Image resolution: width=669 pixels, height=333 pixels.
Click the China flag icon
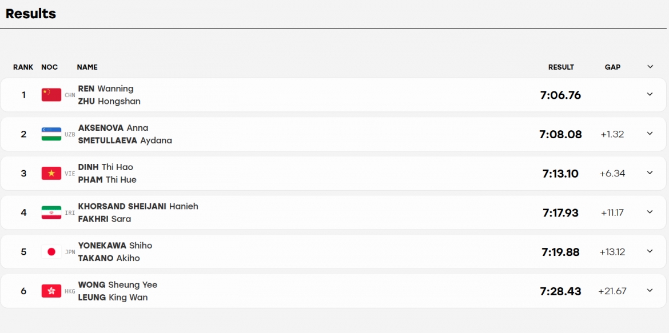point(51,95)
